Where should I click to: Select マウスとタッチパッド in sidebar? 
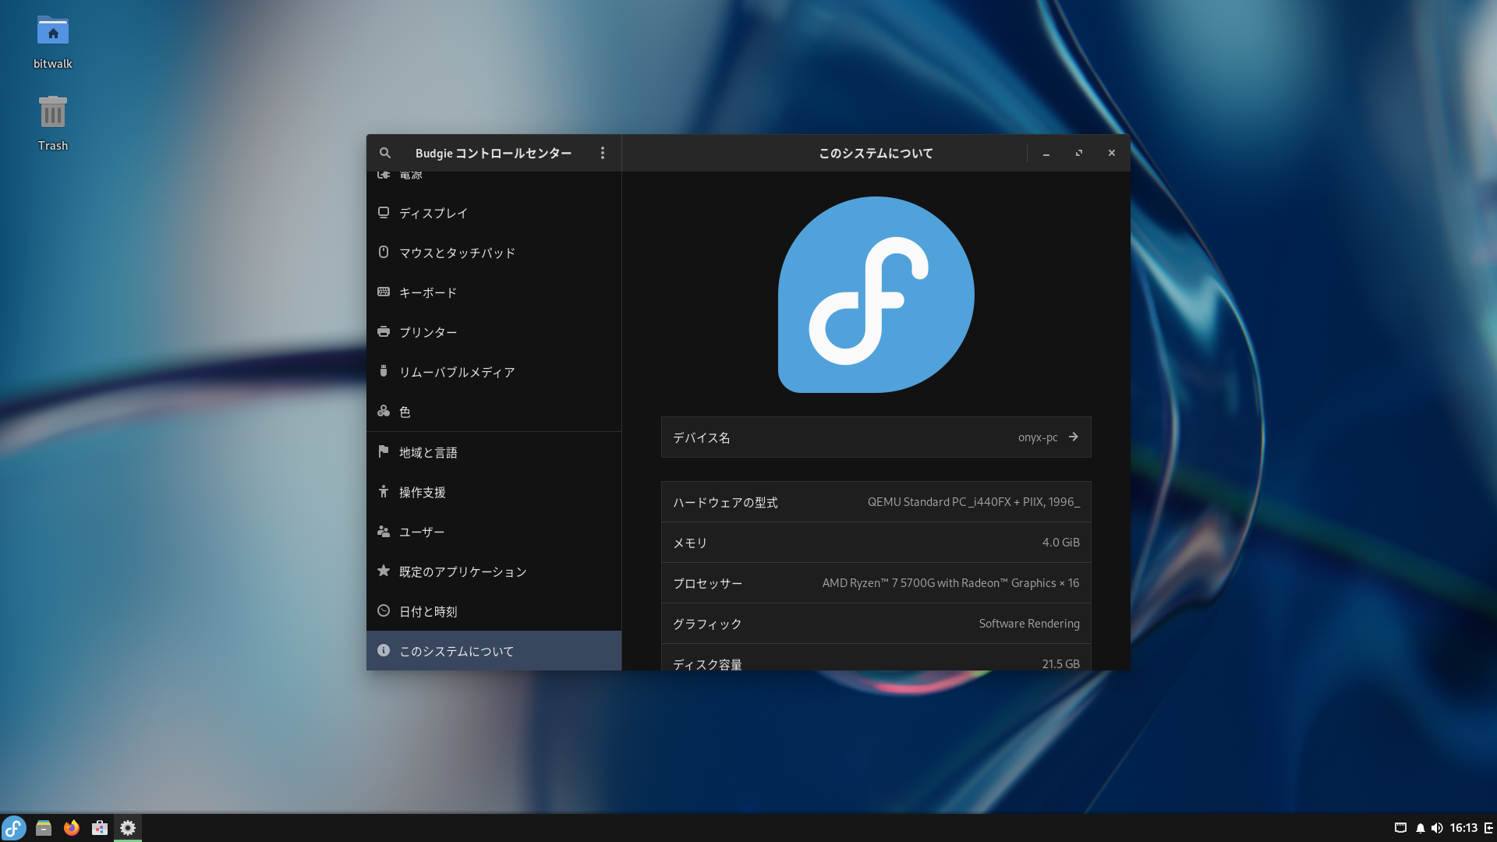(x=457, y=253)
